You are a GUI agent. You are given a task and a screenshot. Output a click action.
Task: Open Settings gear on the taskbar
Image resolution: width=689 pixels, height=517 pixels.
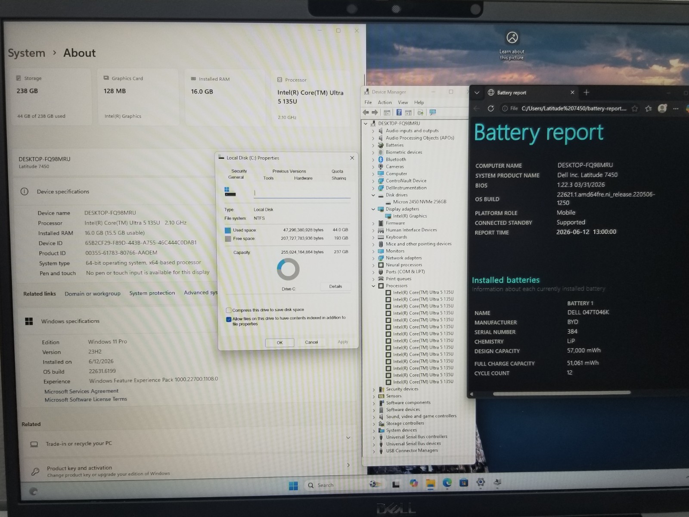pyautogui.click(x=481, y=483)
